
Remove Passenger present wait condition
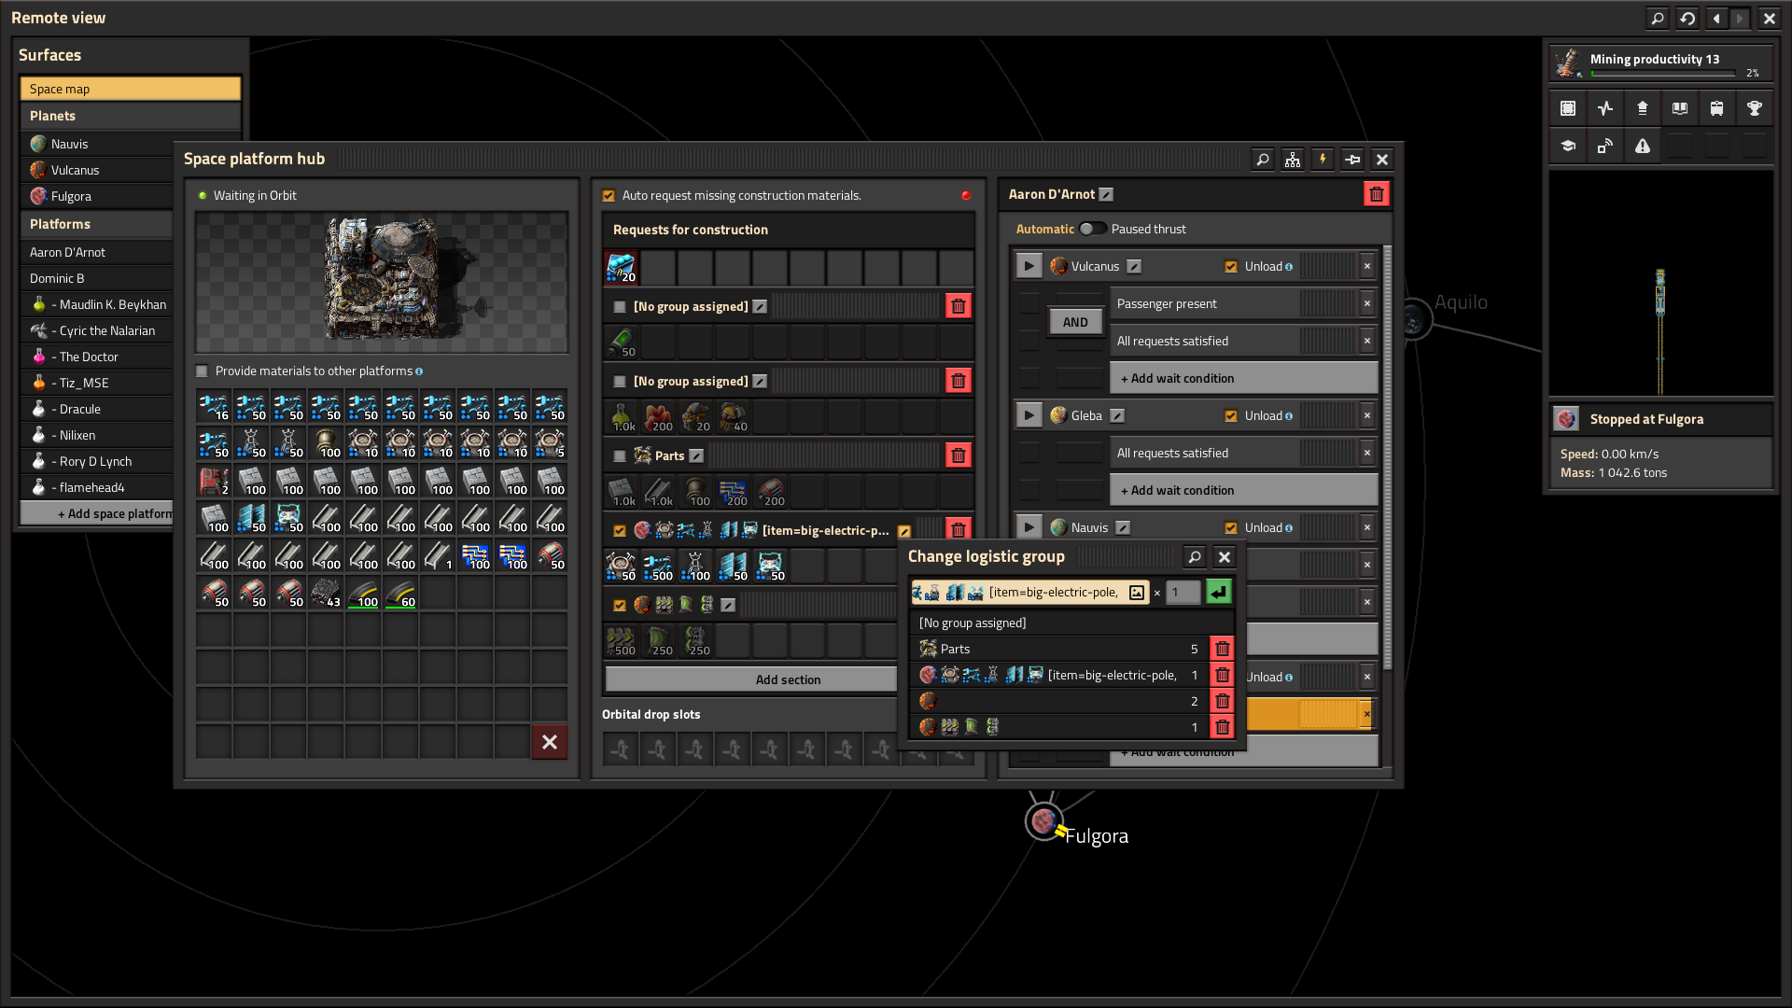pyautogui.click(x=1367, y=303)
